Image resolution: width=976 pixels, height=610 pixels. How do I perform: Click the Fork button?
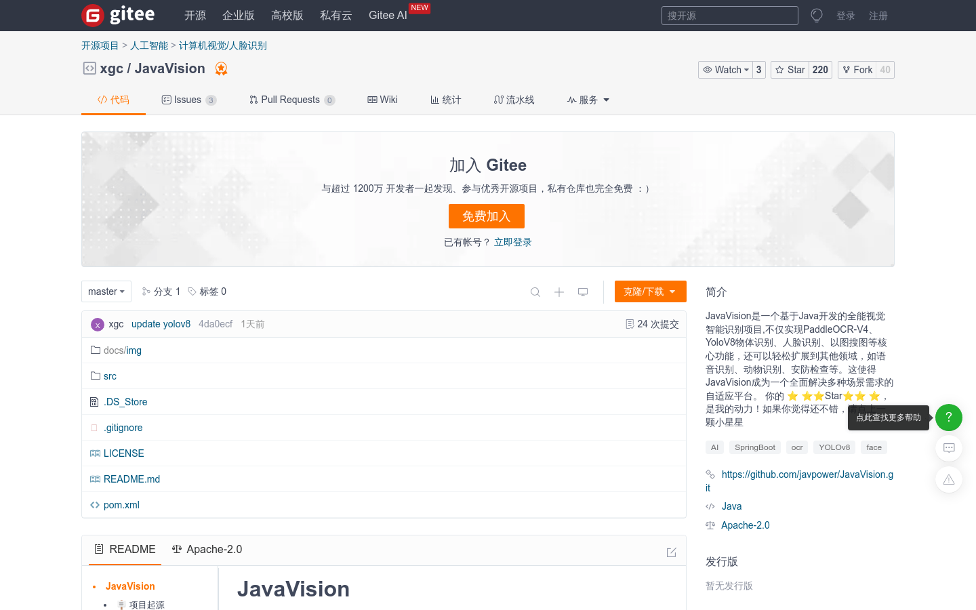[x=857, y=70]
